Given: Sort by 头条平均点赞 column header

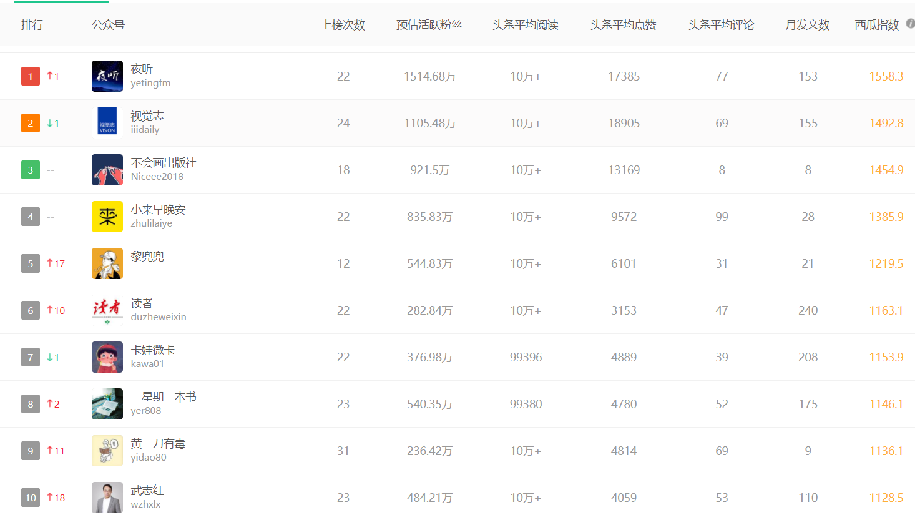Looking at the screenshot, I should [624, 25].
